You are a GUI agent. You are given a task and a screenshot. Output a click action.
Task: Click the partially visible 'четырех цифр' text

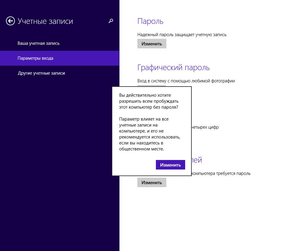click(x=205, y=127)
